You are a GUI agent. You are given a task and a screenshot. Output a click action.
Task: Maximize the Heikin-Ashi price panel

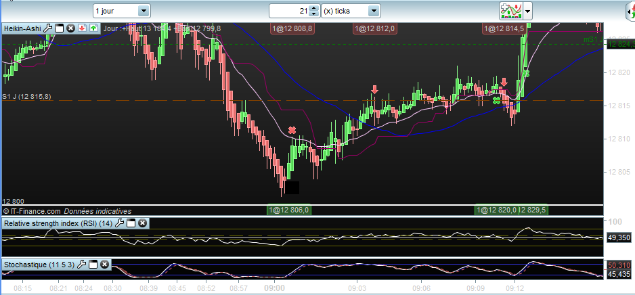click(x=59, y=28)
